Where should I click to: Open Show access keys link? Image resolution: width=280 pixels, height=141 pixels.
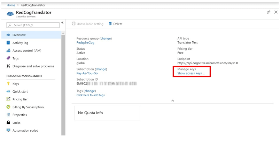tap(191, 73)
